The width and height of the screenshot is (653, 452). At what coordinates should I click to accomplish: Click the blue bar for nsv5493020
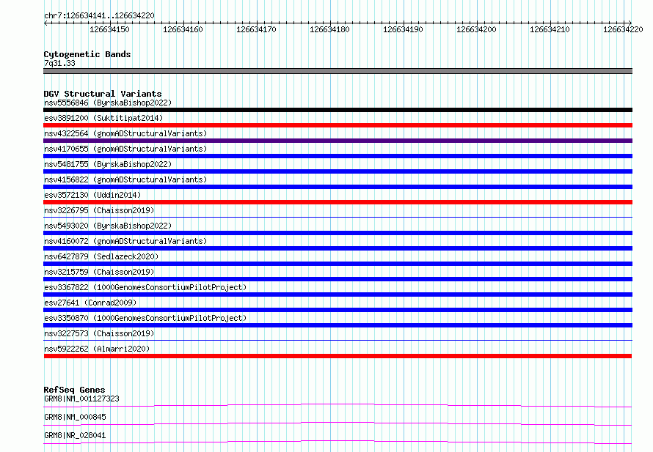[x=338, y=233]
